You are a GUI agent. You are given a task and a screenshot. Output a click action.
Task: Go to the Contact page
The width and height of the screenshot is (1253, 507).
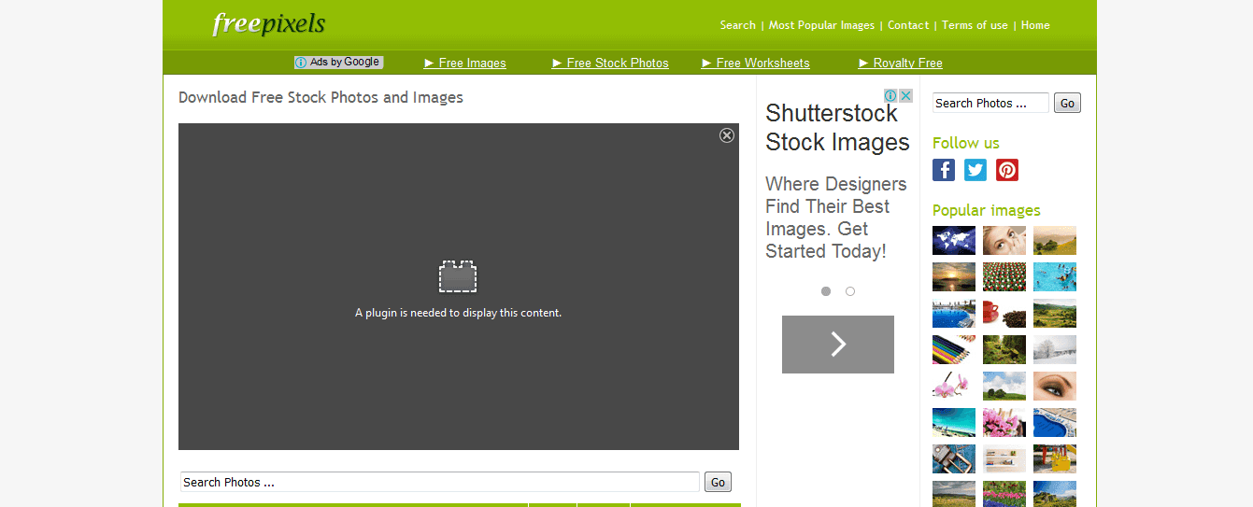[x=908, y=25]
